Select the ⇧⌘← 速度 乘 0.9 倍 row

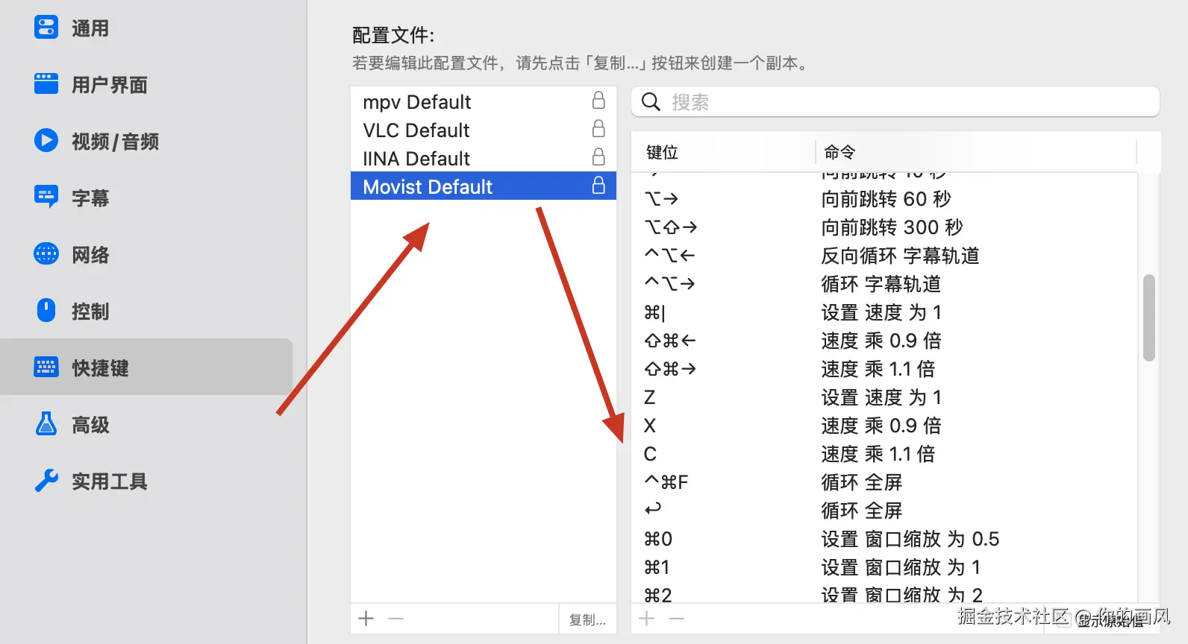click(884, 341)
